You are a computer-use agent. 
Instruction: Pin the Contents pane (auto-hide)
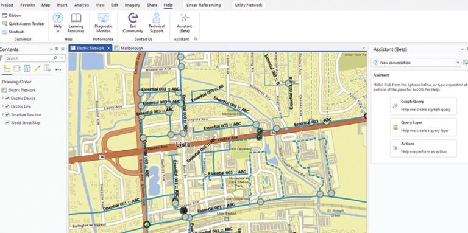point(57,49)
